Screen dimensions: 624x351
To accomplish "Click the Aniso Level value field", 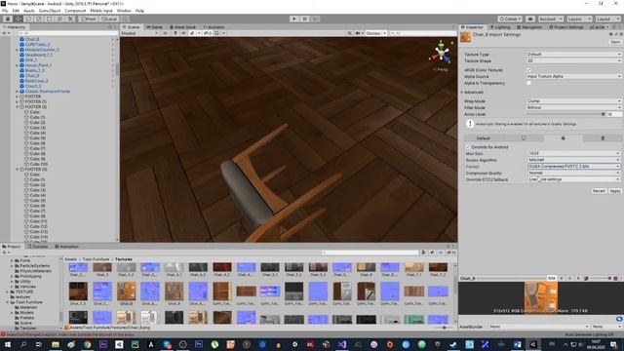I will (x=614, y=114).
